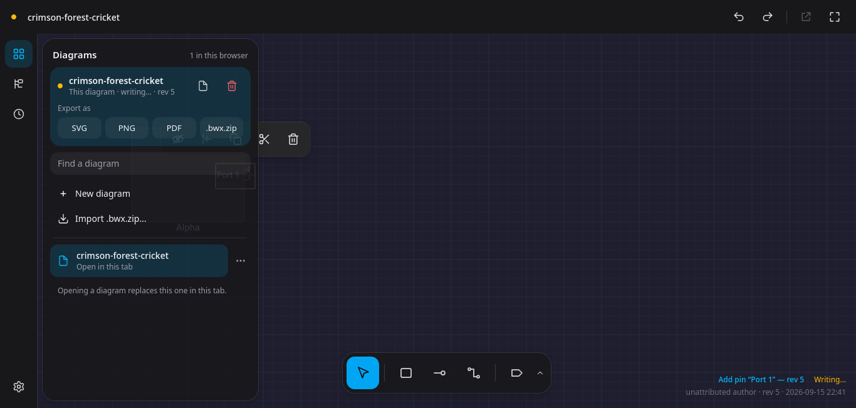The height and width of the screenshot is (408, 856).
Task: Choose the label tag tool
Action: click(x=516, y=373)
